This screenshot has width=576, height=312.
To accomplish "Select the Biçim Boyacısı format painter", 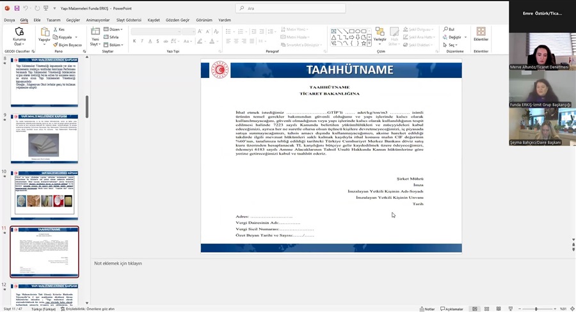I will [x=68, y=45].
